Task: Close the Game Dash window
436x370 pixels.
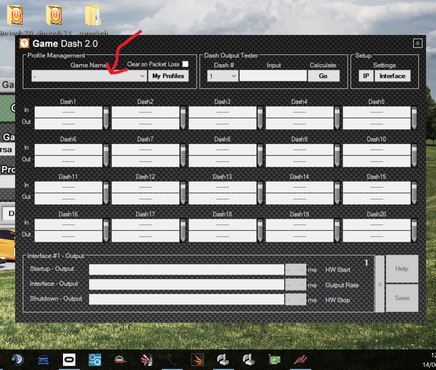Action: [x=418, y=43]
